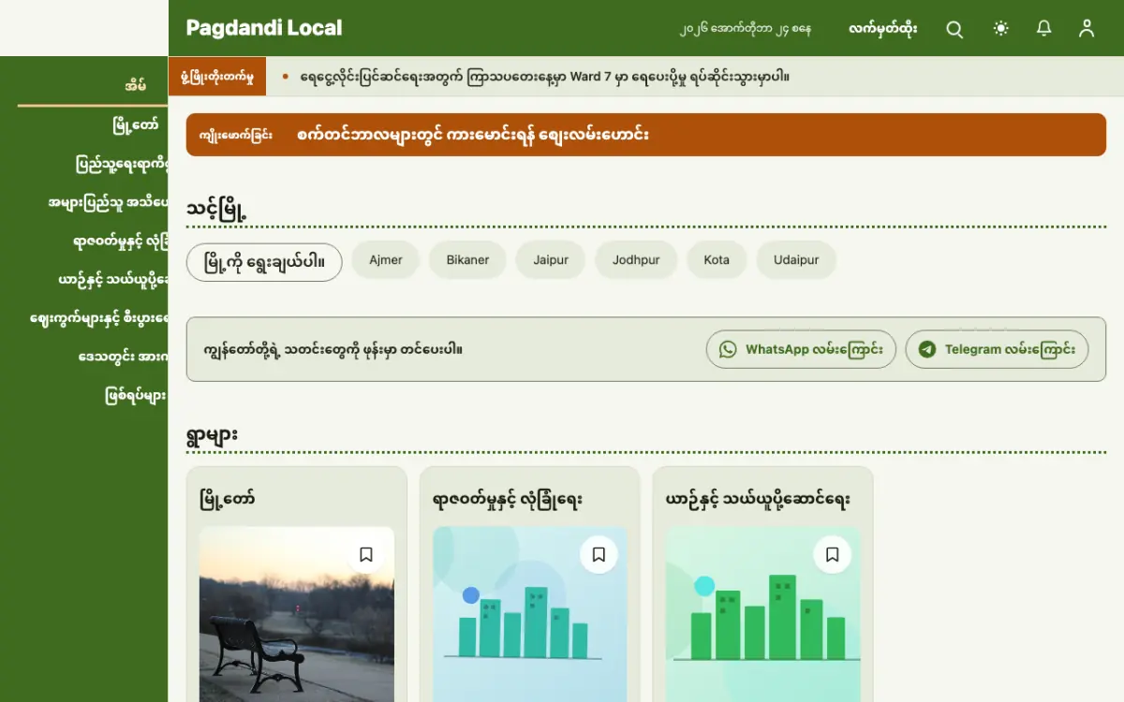Click the ကျွန်တော်တို့ရဲ့ သတင်းတွေကို prompt text

pos(333,349)
